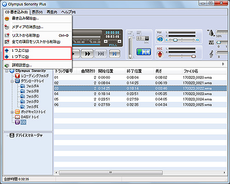
Task: Select リストから削除 menu entry
Action: [x=38, y=36]
